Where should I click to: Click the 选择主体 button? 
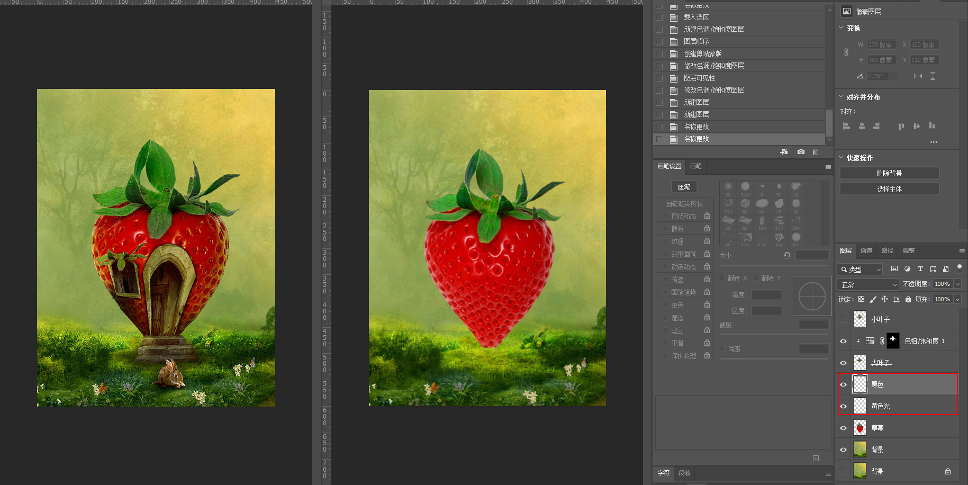pyautogui.click(x=889, y=189)
